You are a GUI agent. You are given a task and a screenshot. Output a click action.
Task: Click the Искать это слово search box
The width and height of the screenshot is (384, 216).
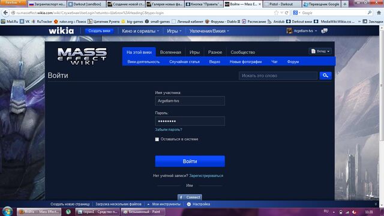coord(278,76)
